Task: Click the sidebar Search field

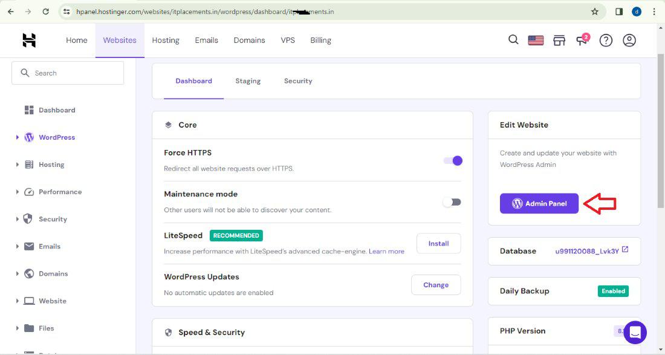Action: pos(68,73)
